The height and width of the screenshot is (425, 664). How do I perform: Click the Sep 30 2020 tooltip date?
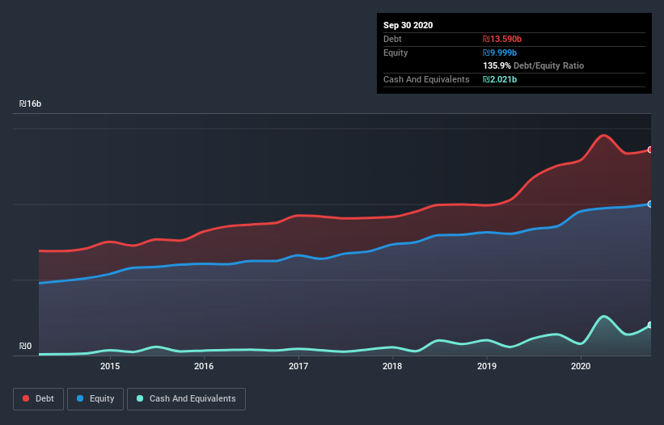click(408, 25)
